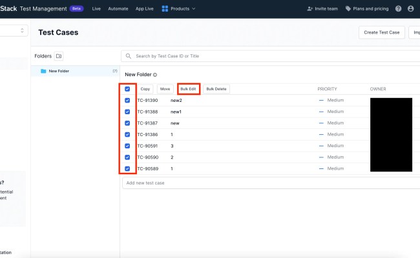Click the PRIORITY column header

[x=327, y=89]
